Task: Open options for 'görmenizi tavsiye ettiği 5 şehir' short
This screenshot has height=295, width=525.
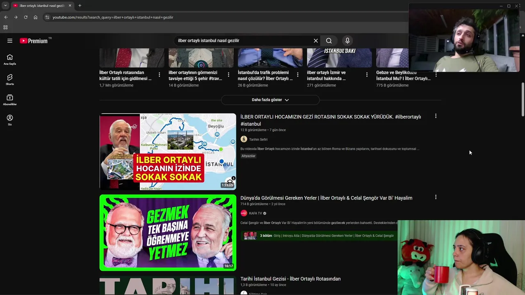Action: pyautogui.click(x=228, y=75)
